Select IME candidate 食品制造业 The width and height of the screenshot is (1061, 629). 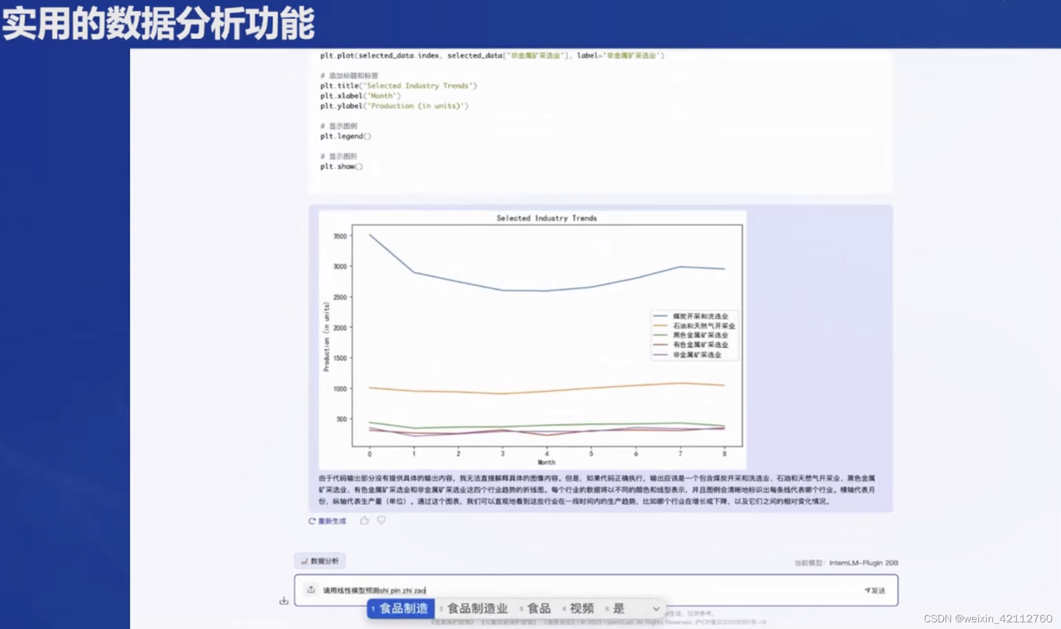point(474,608)
